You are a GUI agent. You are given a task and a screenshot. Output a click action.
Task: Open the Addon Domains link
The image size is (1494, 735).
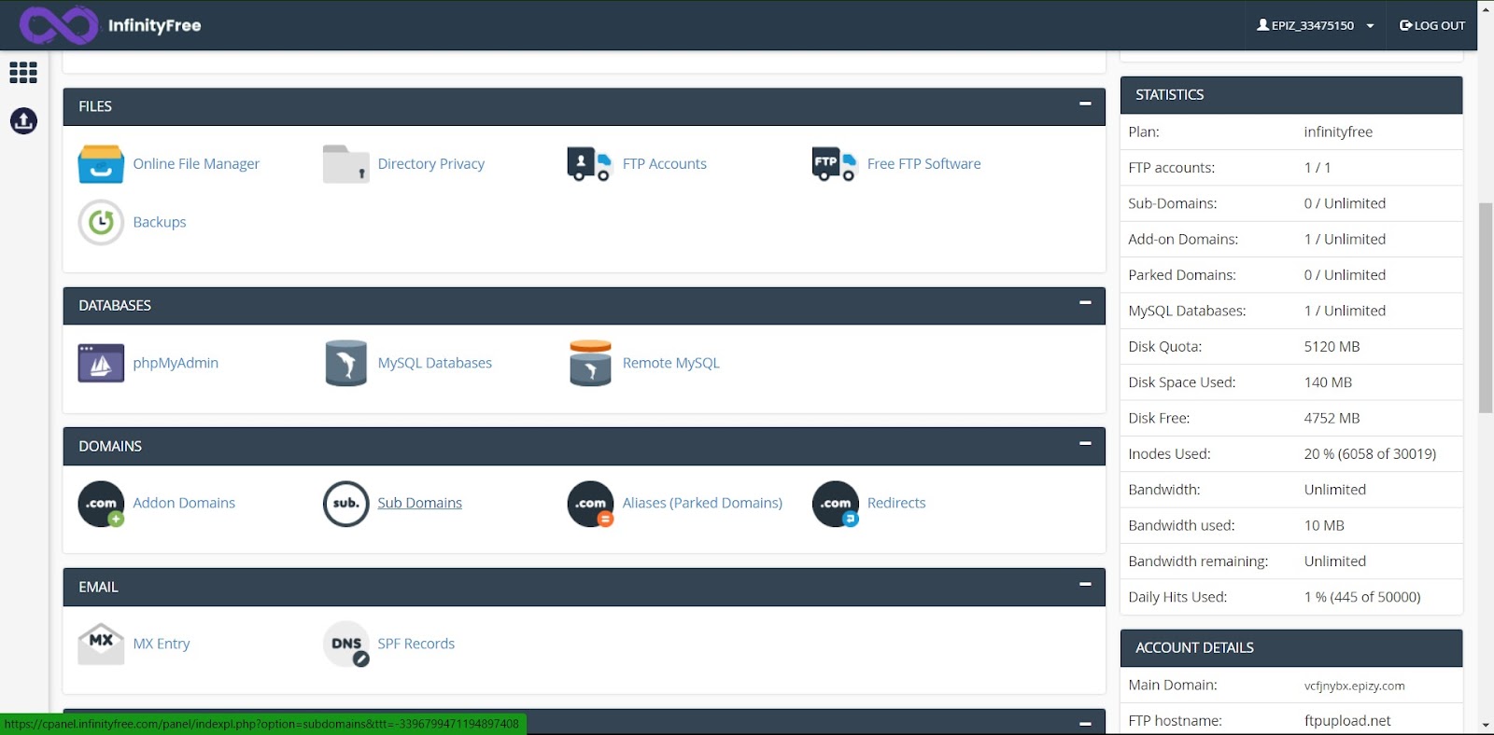tap(184, 504)
